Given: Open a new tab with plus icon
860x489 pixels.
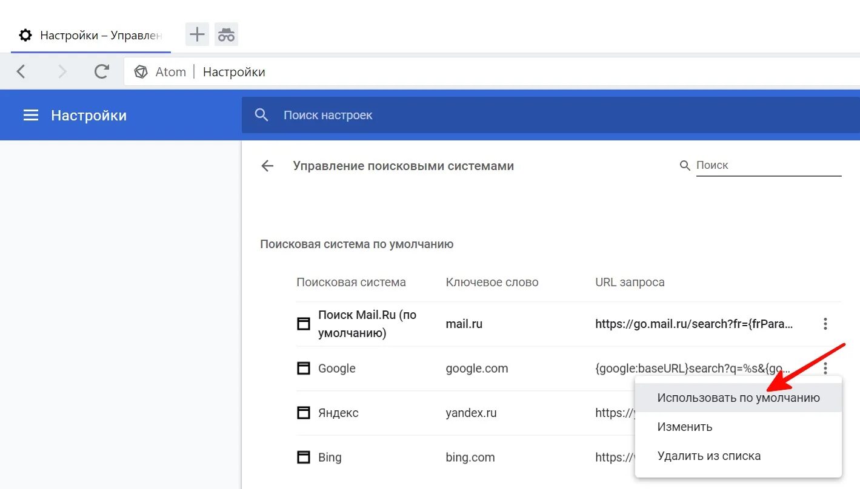Looking at the screenshot, I should click(x=197, y=34).
